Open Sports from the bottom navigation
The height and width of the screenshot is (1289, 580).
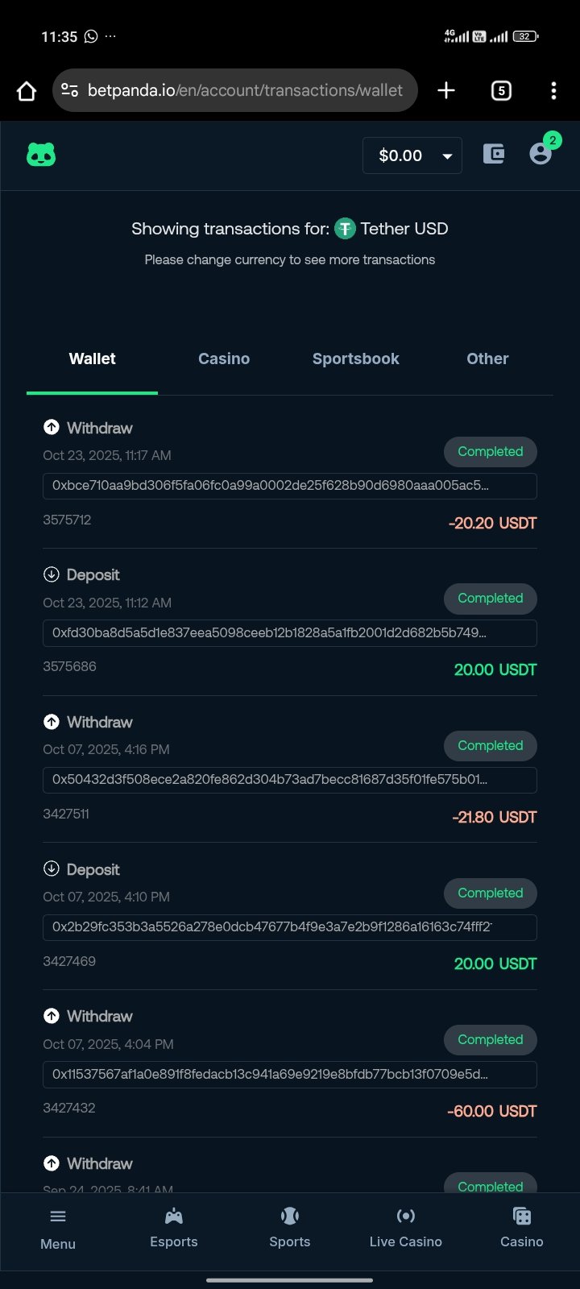pyautogui.click(x=290, y=1228)
